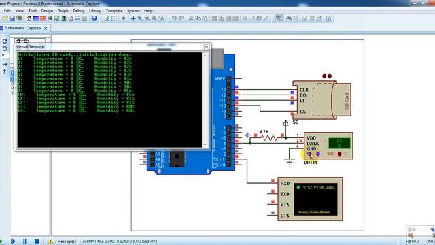Copy the selection to the clipboard
Image resolution: width=435 pixels, height=245 pixels.
coord(198,18)
